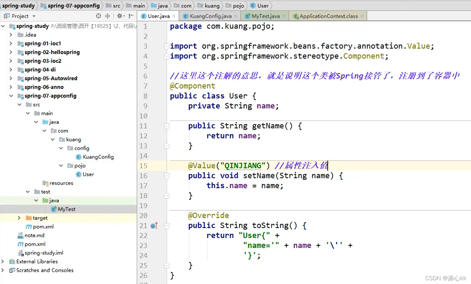
Task: Select note.md file
Action: pyautogui.click(x=31, y=235)
